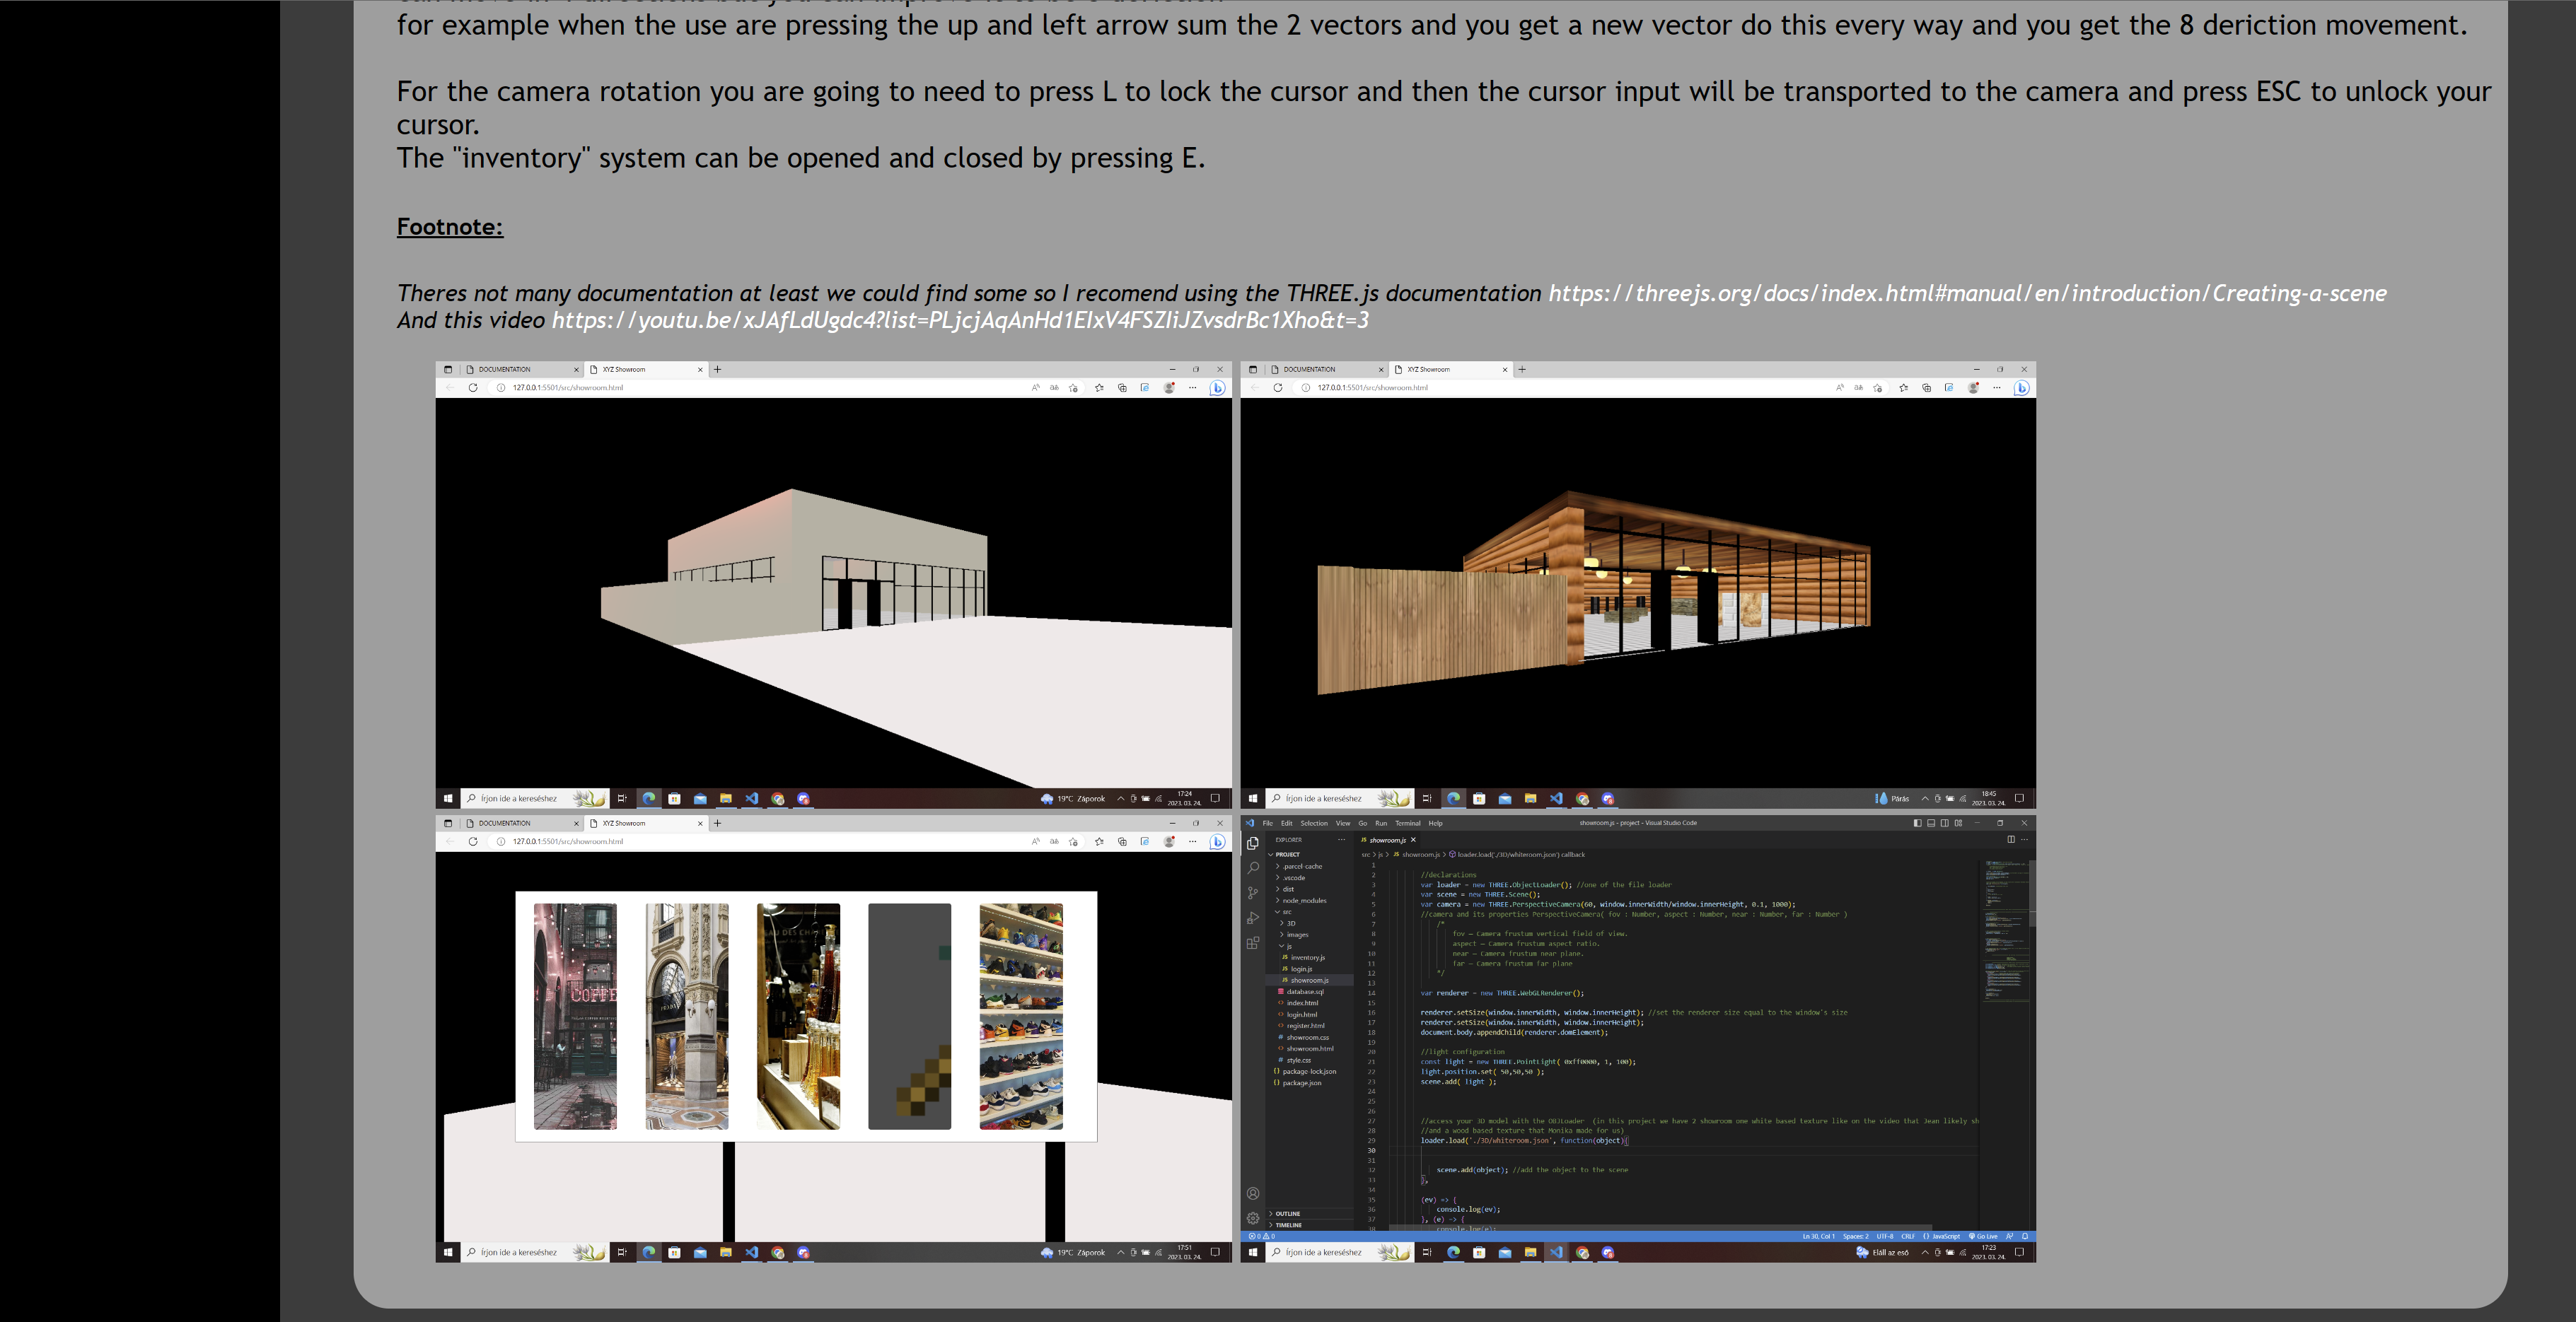The width and height of the screenshot is (2576, 1322).
Task: Expand TIMELINE section in VS Code
Action: coord(1310,1225)
